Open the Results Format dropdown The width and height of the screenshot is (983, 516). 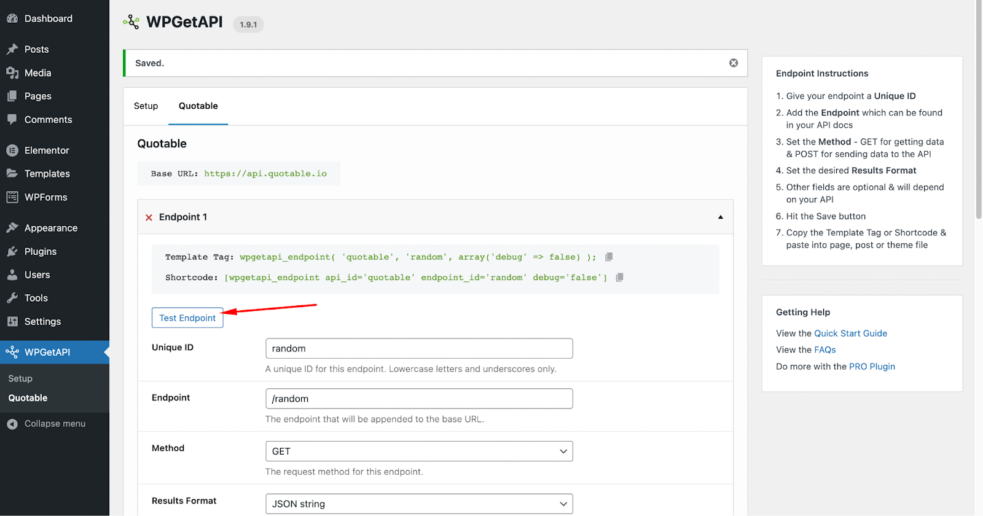pos(419,504)
